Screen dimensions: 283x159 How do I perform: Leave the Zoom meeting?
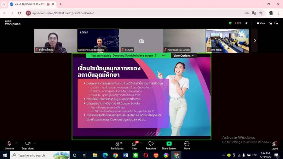coord(275,146)
